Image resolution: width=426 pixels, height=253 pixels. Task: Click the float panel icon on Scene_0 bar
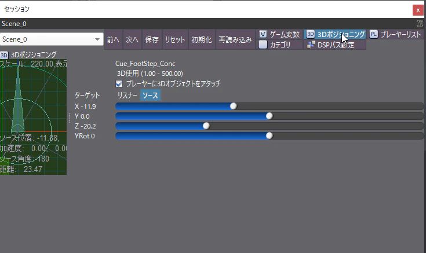point(420,24)
